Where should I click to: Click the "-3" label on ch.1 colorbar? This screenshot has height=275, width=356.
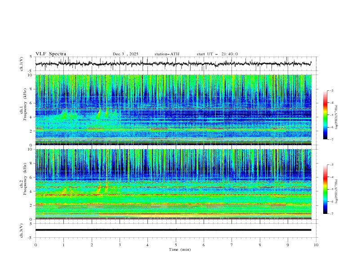pos(331,90)
